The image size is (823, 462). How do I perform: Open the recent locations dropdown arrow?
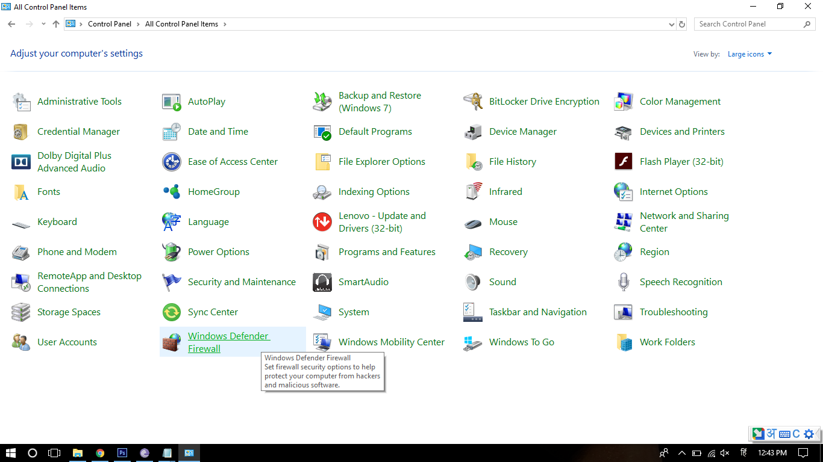click(x=43, y=24)
